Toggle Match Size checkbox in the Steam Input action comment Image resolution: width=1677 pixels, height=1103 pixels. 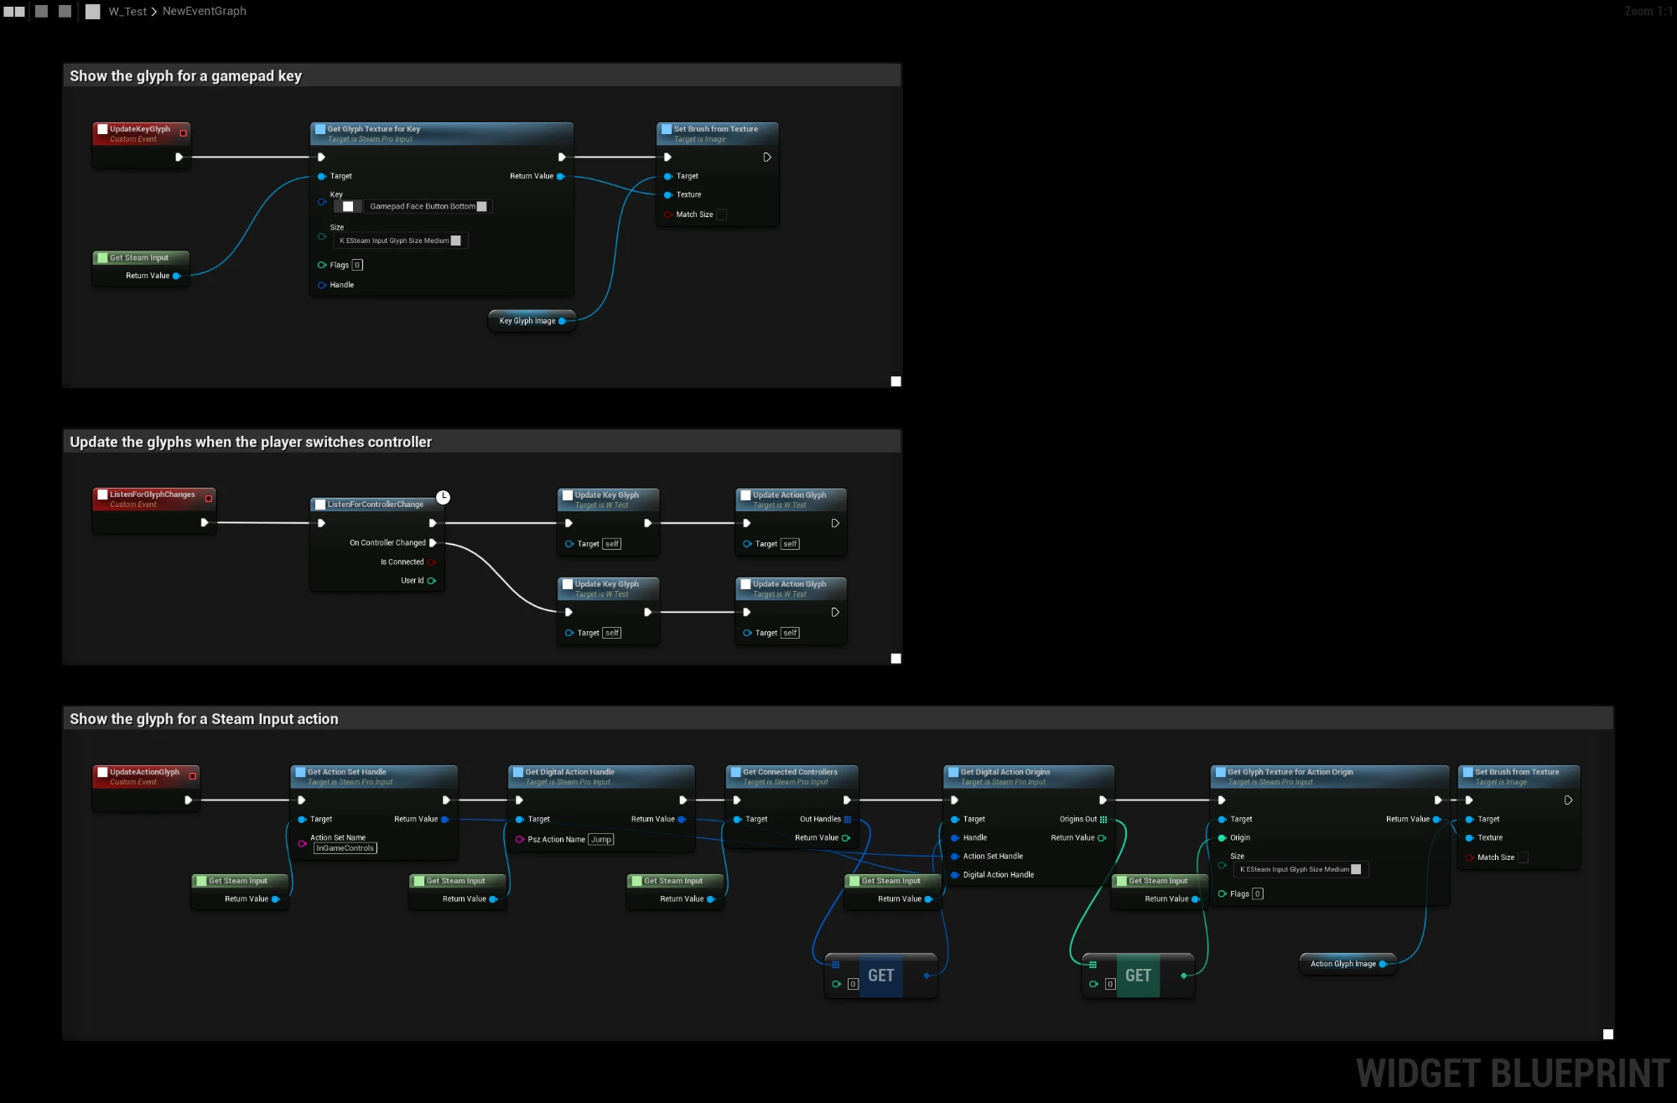click(x=1524, y=857)
